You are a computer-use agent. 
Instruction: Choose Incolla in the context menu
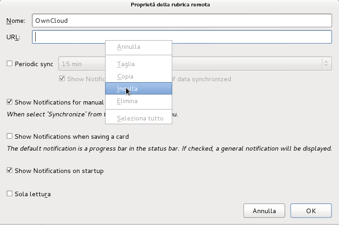[127, 89]
